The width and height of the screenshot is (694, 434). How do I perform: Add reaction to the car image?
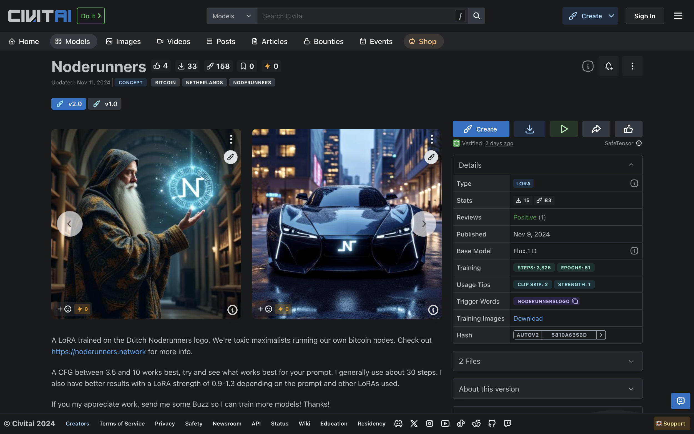pyautogui.click(x=265, y=309)
